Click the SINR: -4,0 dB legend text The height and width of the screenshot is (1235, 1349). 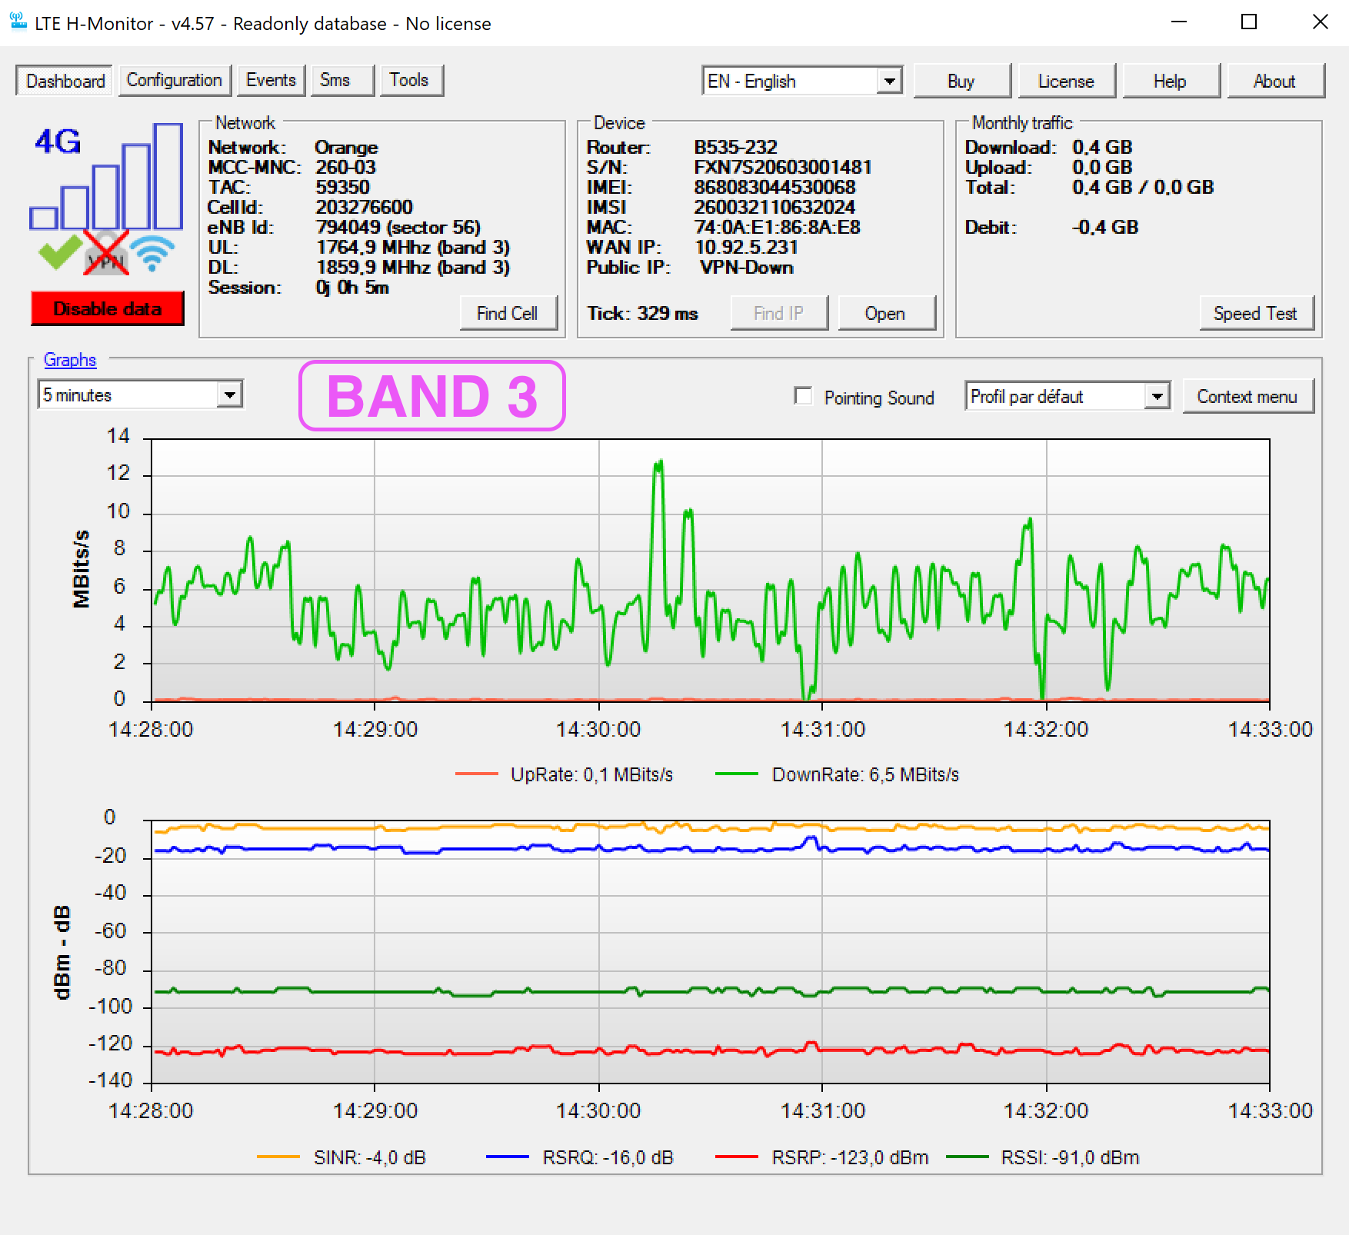pyautogui.click(x=369, y=1157)
